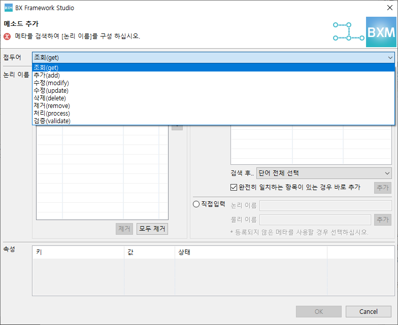Viewport: 398px width, 325px height.
Task: Click the 모두 제거 button
Action: tap(152, 229)
